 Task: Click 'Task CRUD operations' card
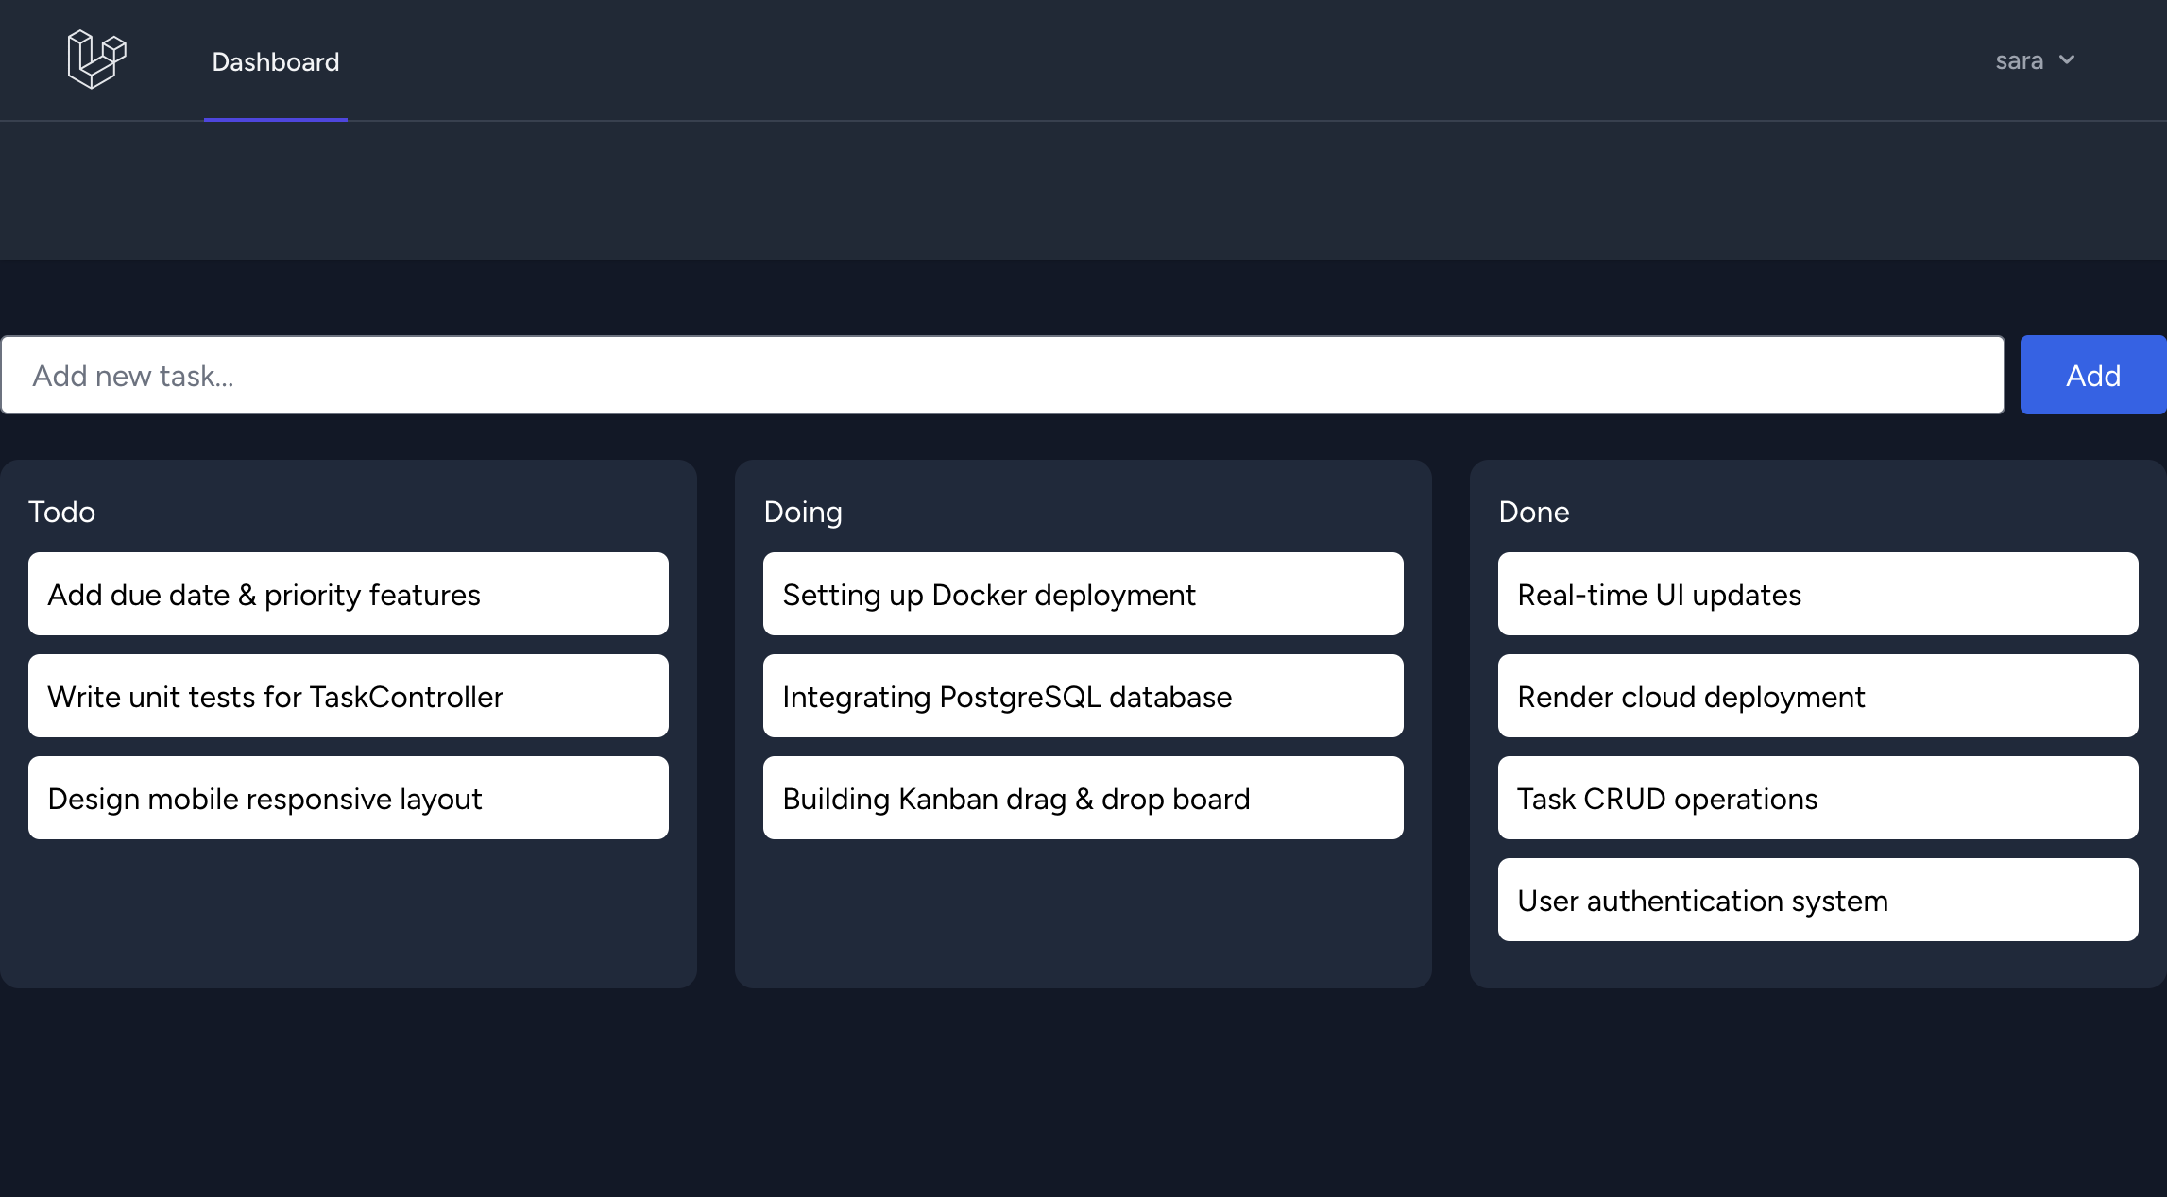[x=1817, y=798]
